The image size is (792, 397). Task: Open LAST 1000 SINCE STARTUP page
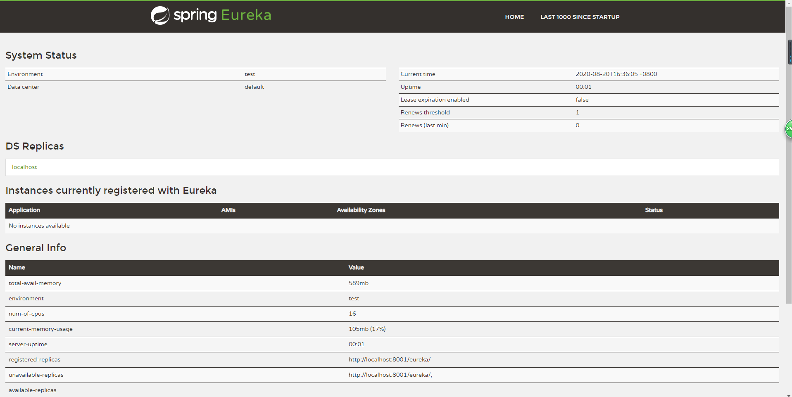(580, 17)
